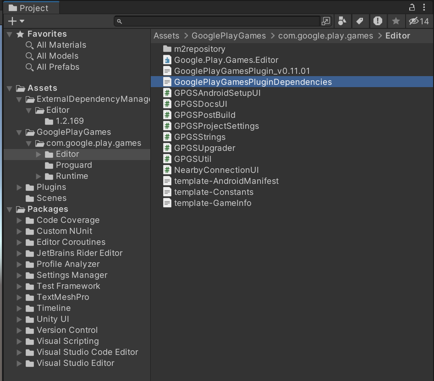Select NearbyConnectionUI script icon
The width and height of the screenshot is (434, 381).
pyautogui.click(x=167, y=170)
